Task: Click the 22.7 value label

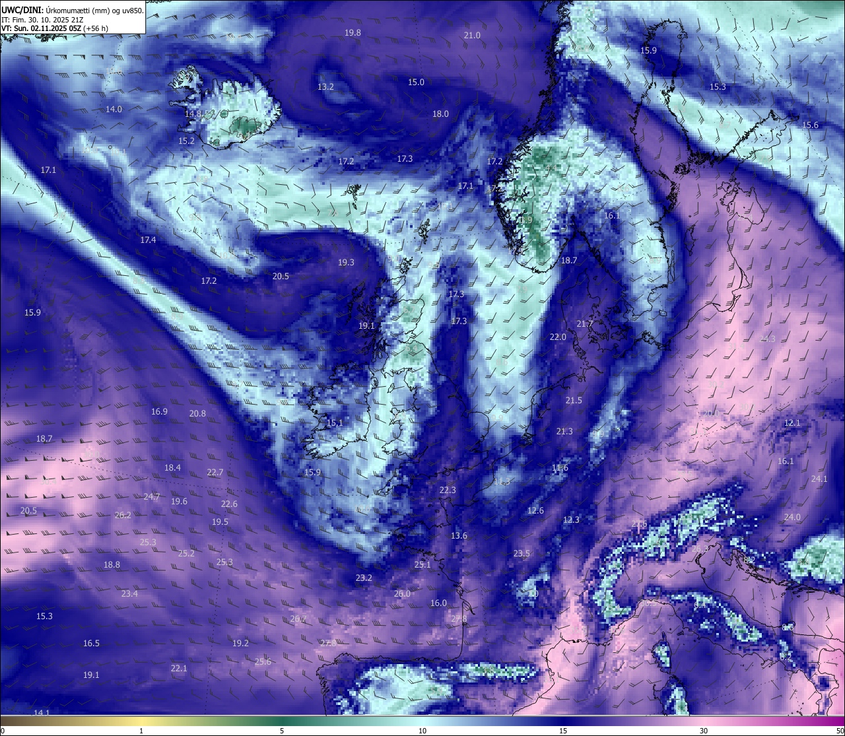Action: (215, 473)
